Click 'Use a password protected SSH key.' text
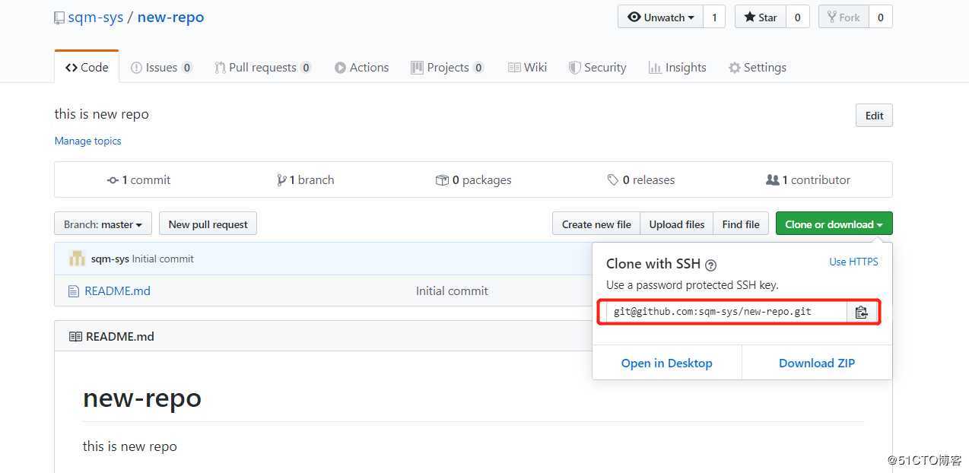 (x=692, y=285)
